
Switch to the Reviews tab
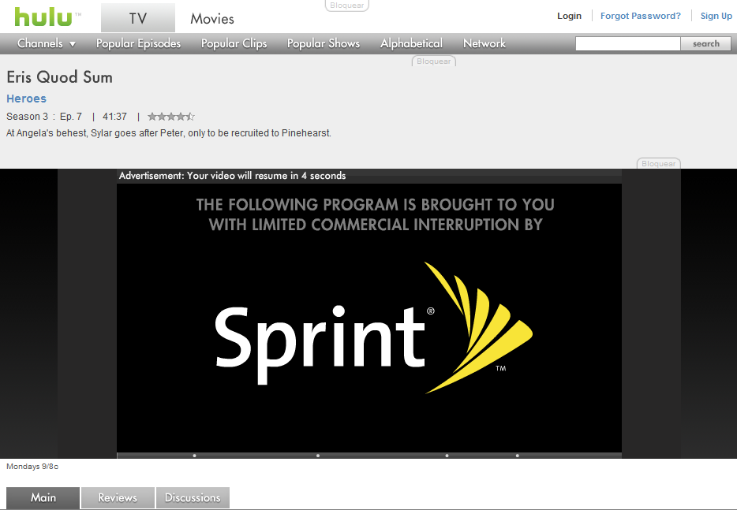(x=118, y=498)
